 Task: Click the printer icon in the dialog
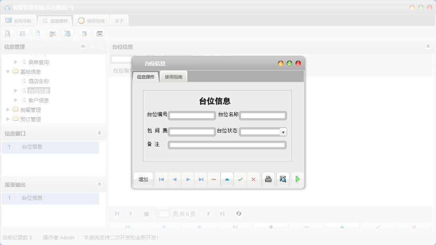268,179
